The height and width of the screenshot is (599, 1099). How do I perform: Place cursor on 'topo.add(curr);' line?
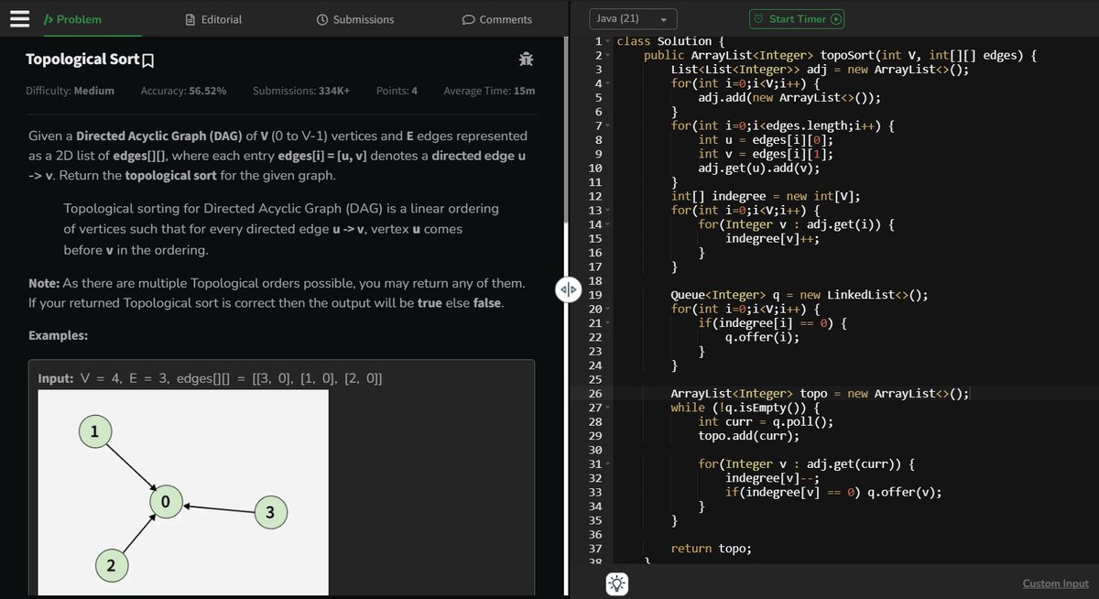(748, 436)
